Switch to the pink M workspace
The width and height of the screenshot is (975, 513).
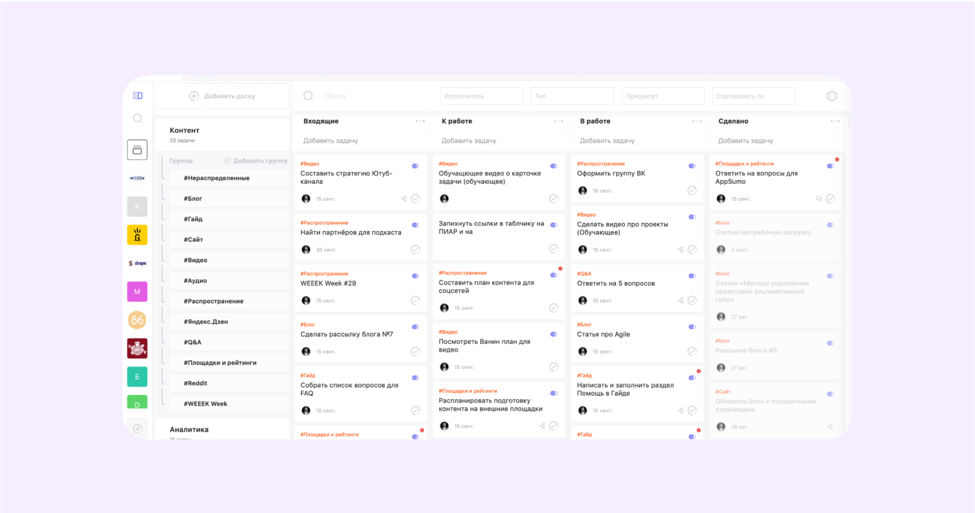click(x=137, y=292)
